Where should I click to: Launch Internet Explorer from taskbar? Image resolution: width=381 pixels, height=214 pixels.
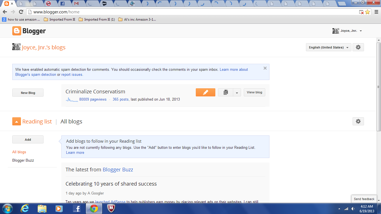point(25,208)
